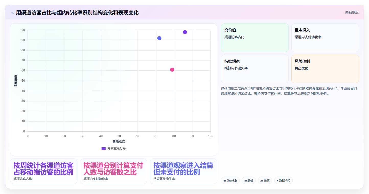Toggle the 内容重点分布 legend swatch

point(103,148)
